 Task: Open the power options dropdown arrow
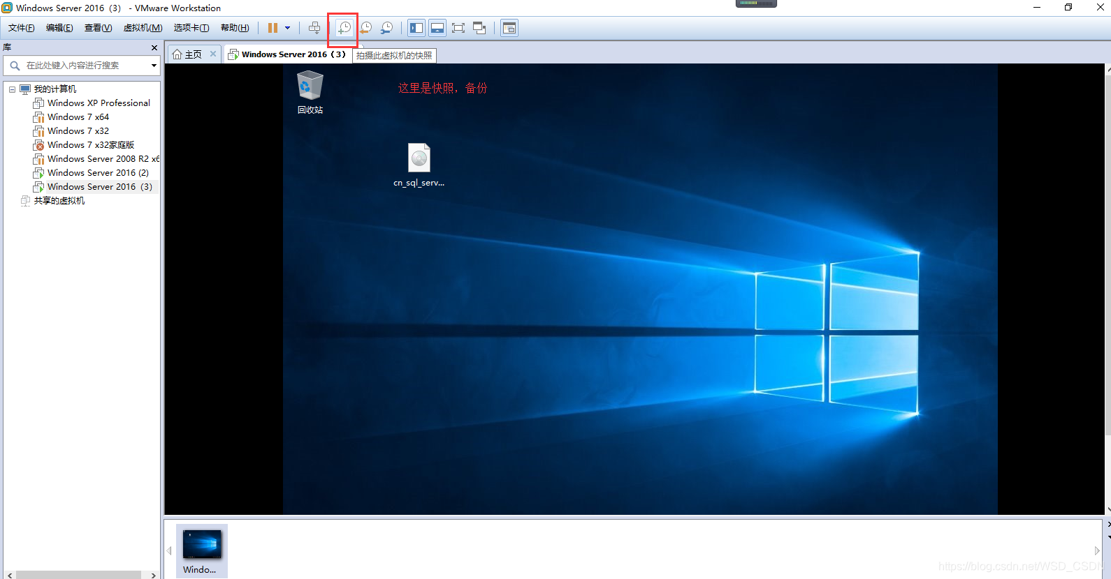287,28
